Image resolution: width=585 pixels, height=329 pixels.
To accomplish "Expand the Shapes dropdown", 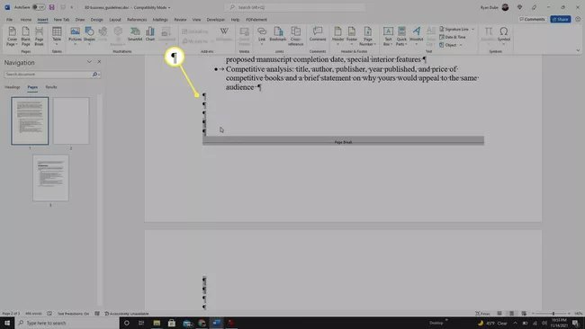I will (89, 36).
